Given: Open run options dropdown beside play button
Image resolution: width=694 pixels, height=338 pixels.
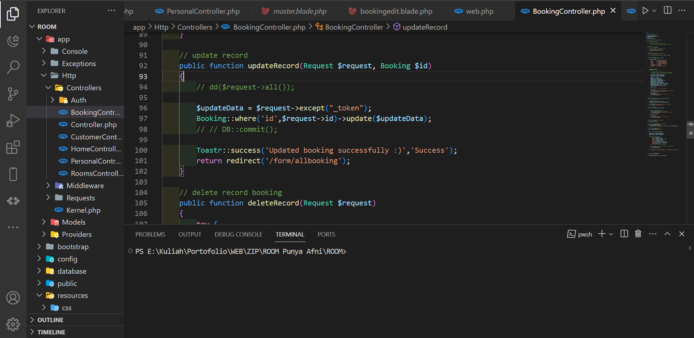Looking at the screenshot, I should click(654, 10).
